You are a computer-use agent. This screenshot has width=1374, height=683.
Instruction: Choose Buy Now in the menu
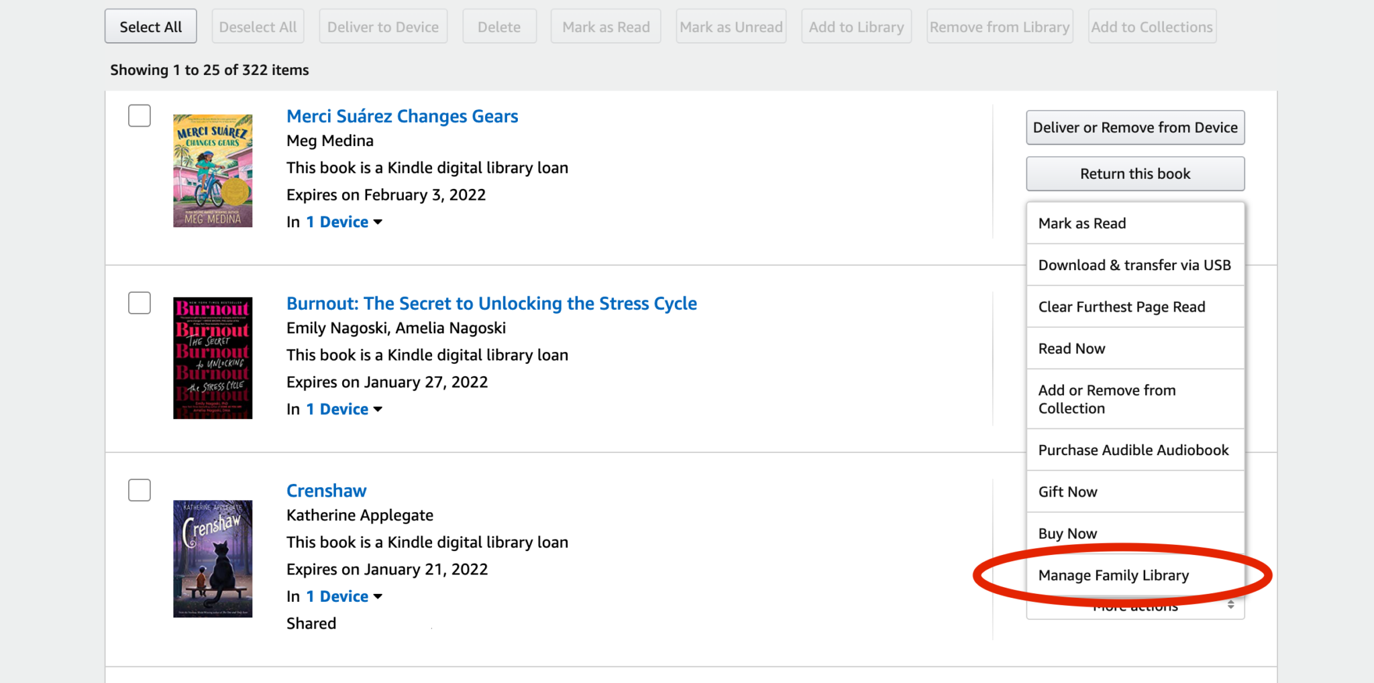point(1135,533)
